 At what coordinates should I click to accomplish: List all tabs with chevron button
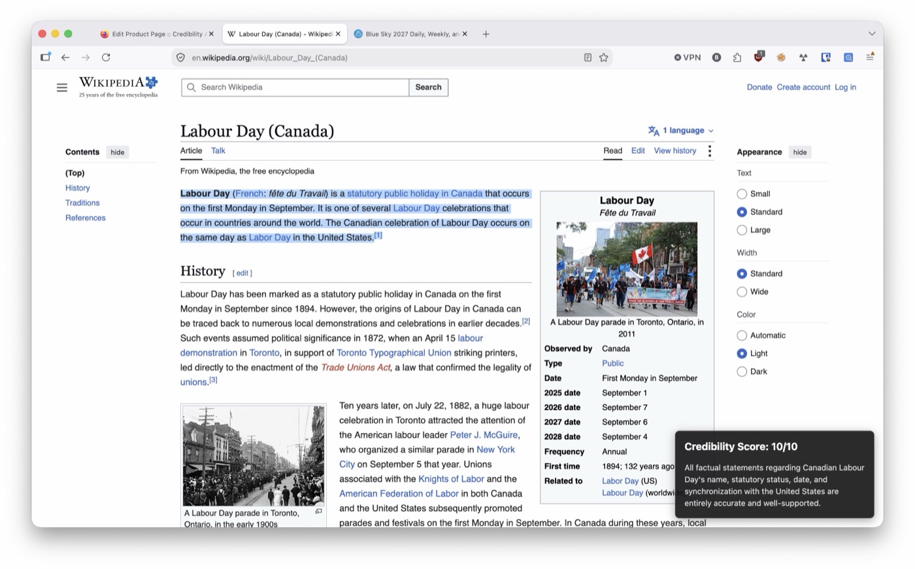(872, 34)
